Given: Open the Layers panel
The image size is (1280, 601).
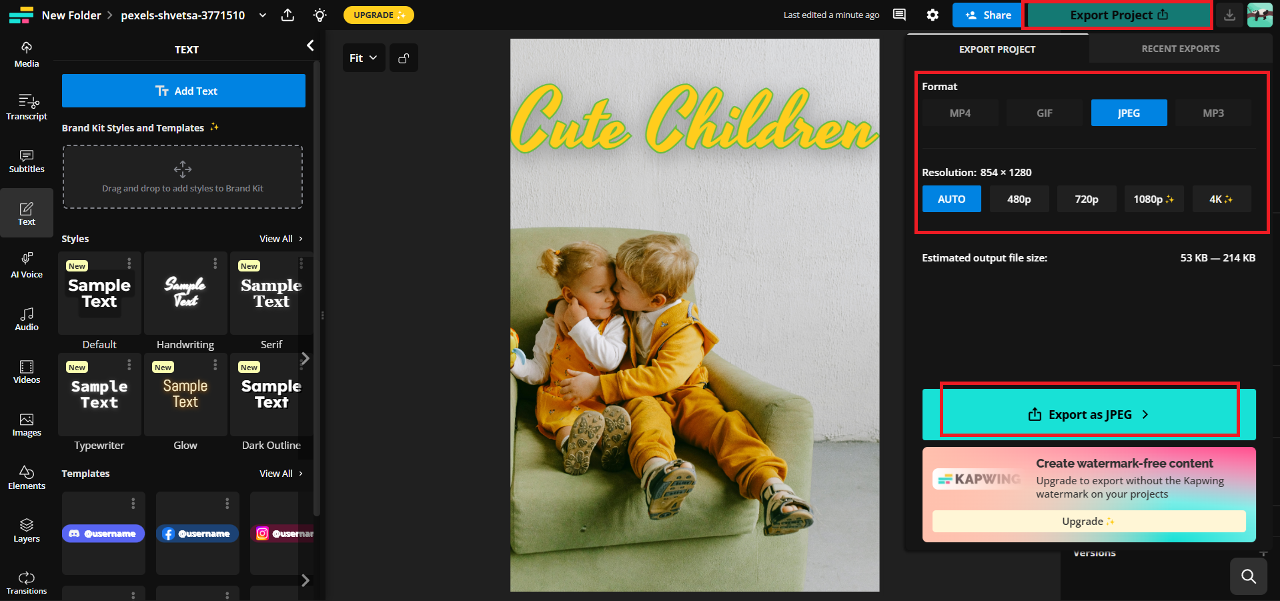Looking at the screenshot, I should pyautogui.click(x=26, y=528).
